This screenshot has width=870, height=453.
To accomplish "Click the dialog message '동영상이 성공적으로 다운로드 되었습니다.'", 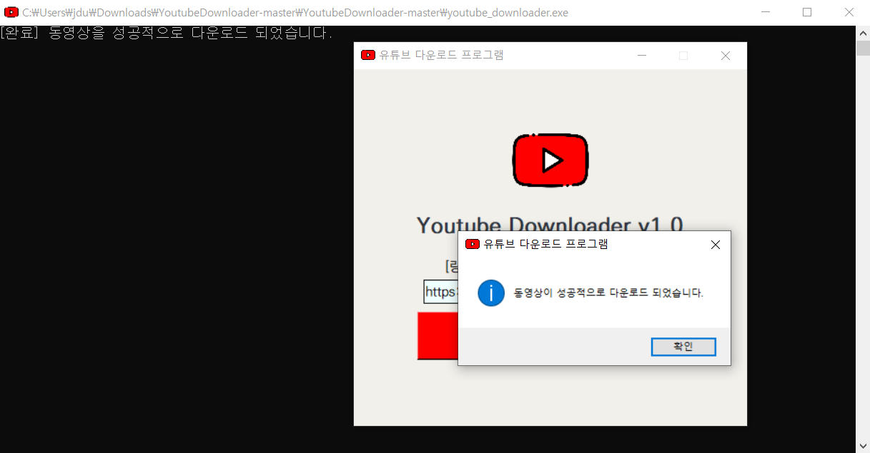I will pyautogui.click(x=608, y=293).
